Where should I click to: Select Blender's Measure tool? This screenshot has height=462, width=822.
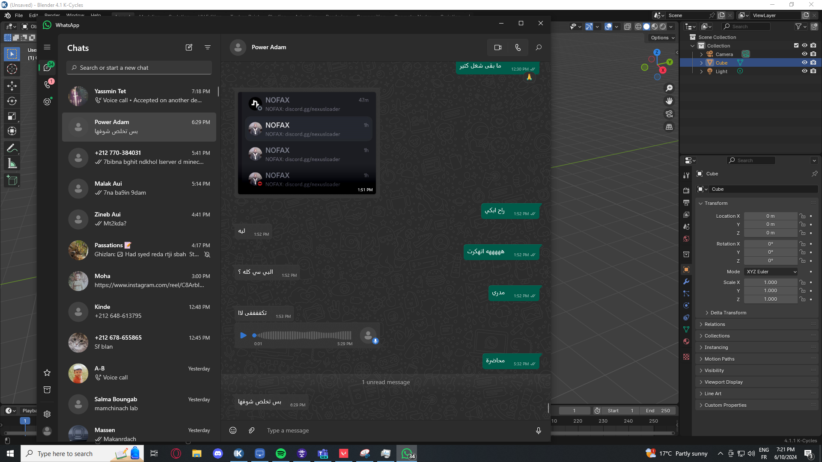point(12,164)
